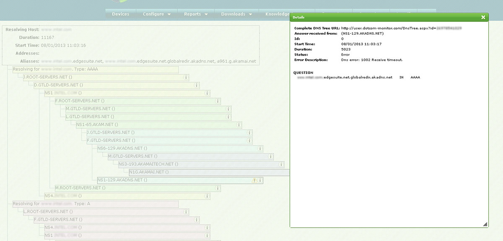Click the info icon for J.ROOT-SERVERS.NET
The width and height of the screenshot is (503, 241).
click(187, 77)
